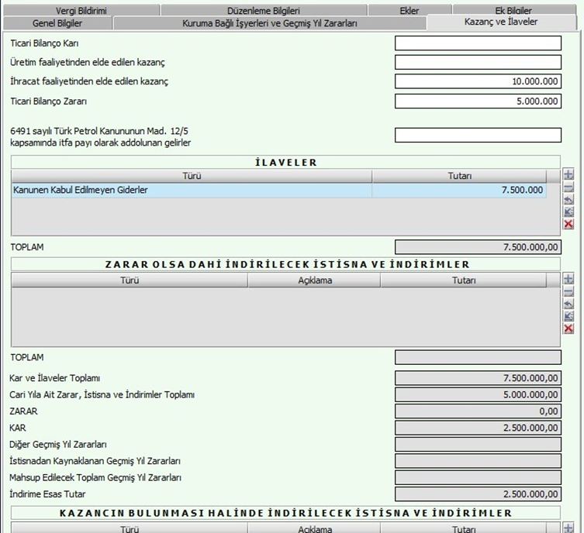
Task: Select Kuruma Bağlı İşyerleri ve Geçmiş Yıl Zararları tab
Action: 269,23
